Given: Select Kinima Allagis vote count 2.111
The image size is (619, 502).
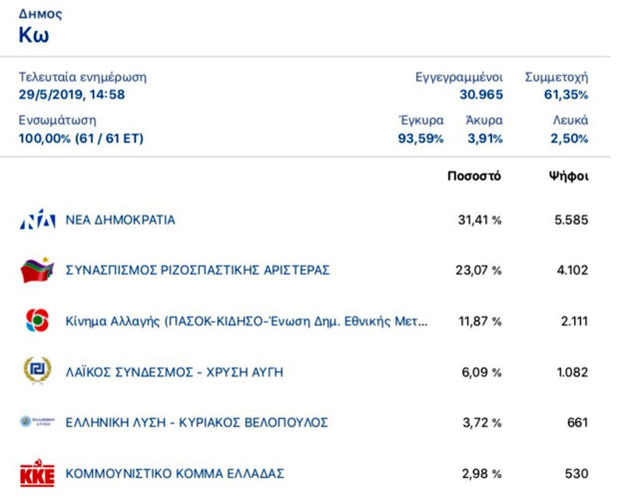Looking at the screenshot, I should click(x=574, y=321).
